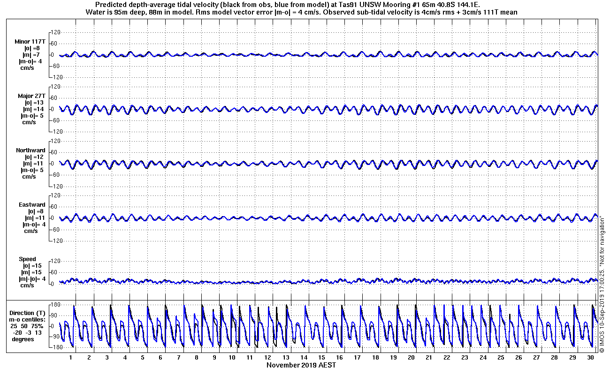This screenshot has height=375, width=610.
Task: Click the '|m|-|o|= 4' speed error text
Action: tap(32, 279)
